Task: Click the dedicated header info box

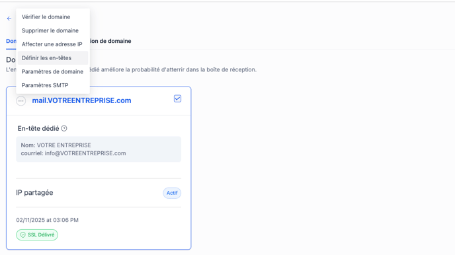Action: [x=99, y=149]
